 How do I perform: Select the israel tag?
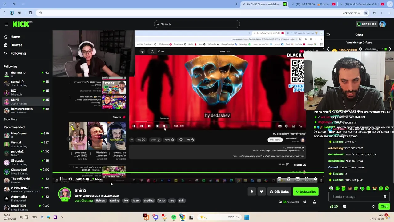136,201
